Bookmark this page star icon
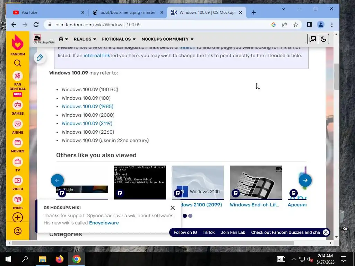 296,25
